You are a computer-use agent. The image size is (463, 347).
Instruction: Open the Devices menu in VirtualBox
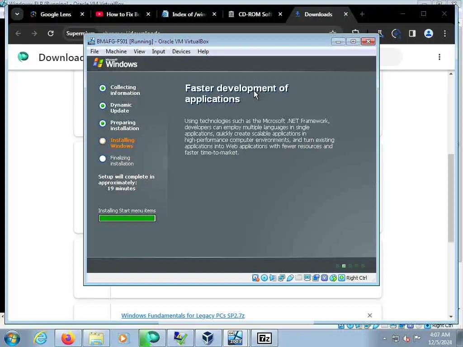click(181, 52)
